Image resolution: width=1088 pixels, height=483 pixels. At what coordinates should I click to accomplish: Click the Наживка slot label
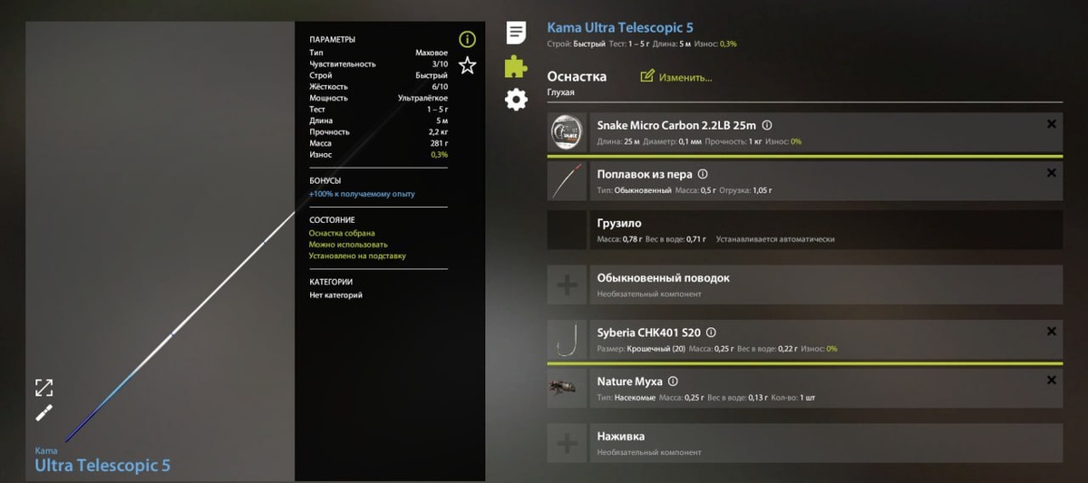click(620, 436)
